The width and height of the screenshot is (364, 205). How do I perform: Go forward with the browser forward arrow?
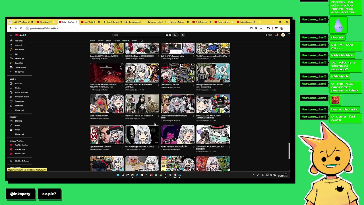[x=16, y=28]
